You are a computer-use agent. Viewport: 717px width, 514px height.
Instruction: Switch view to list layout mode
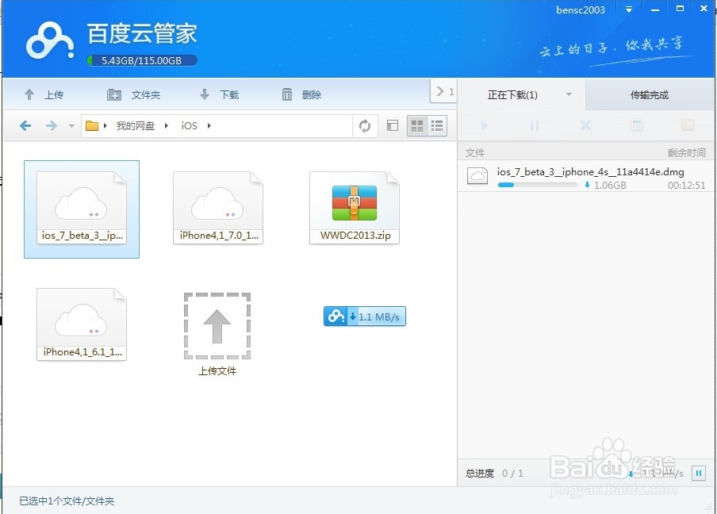(438, 125)
